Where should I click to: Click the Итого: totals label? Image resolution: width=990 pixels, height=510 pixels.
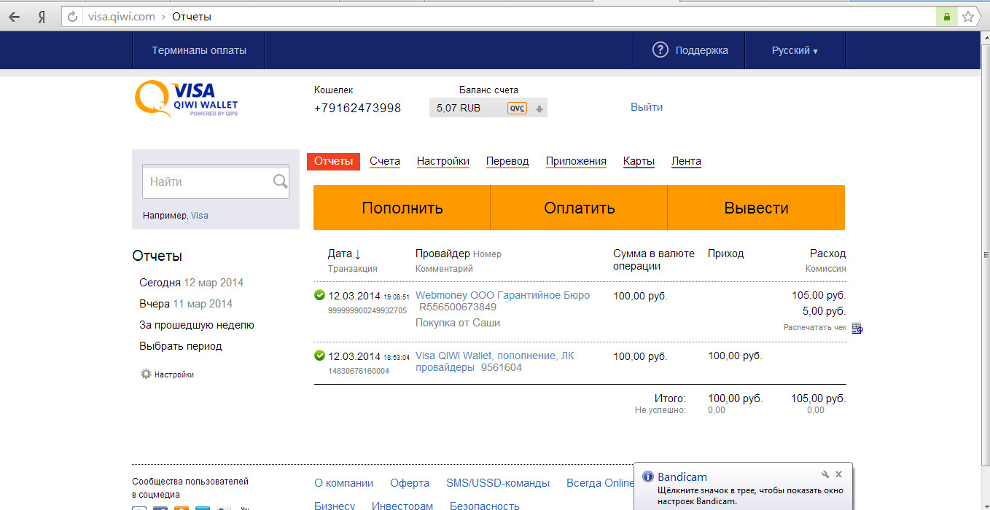tap(670, 399)
